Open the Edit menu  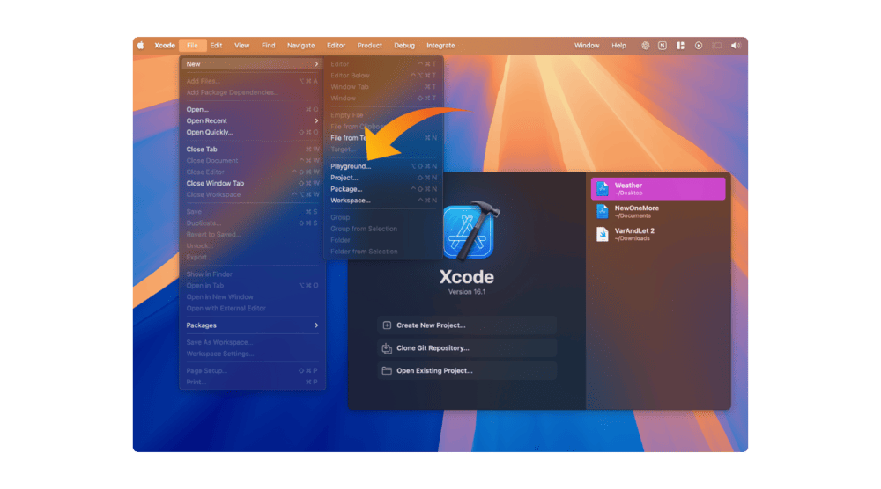(217, 46)
